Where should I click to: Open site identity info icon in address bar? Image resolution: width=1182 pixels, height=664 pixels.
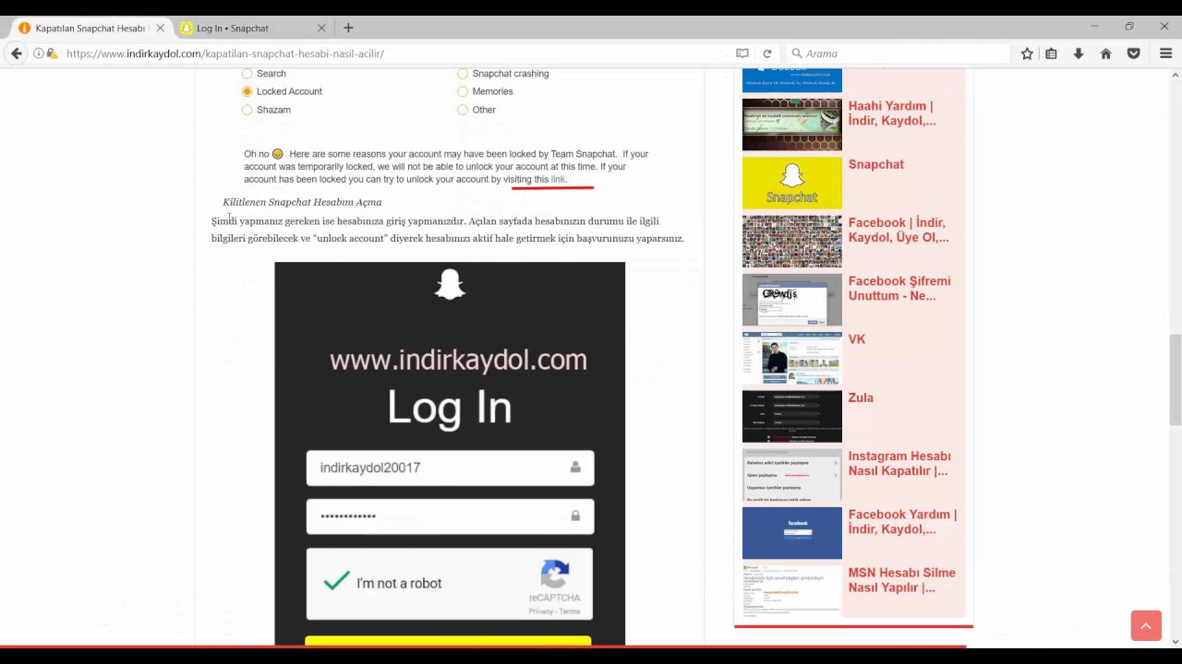(39, 53)
